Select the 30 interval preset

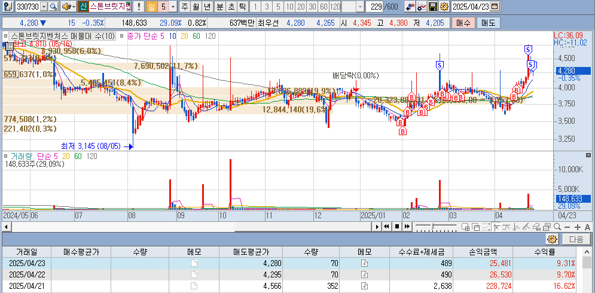[x=312, y=7]
